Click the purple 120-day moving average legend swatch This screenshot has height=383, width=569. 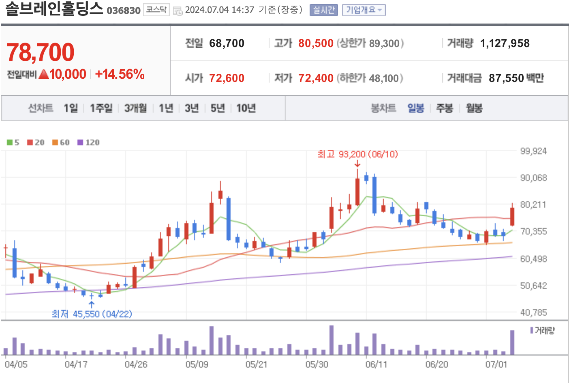tap(80, 142)
